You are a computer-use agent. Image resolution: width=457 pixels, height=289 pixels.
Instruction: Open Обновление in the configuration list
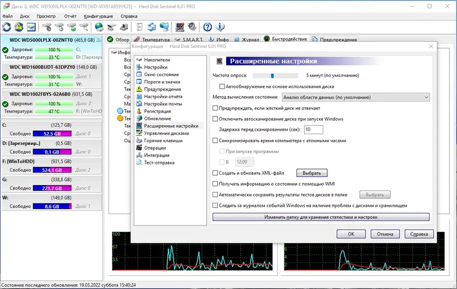pyautogui.click(x=158, y=119)
